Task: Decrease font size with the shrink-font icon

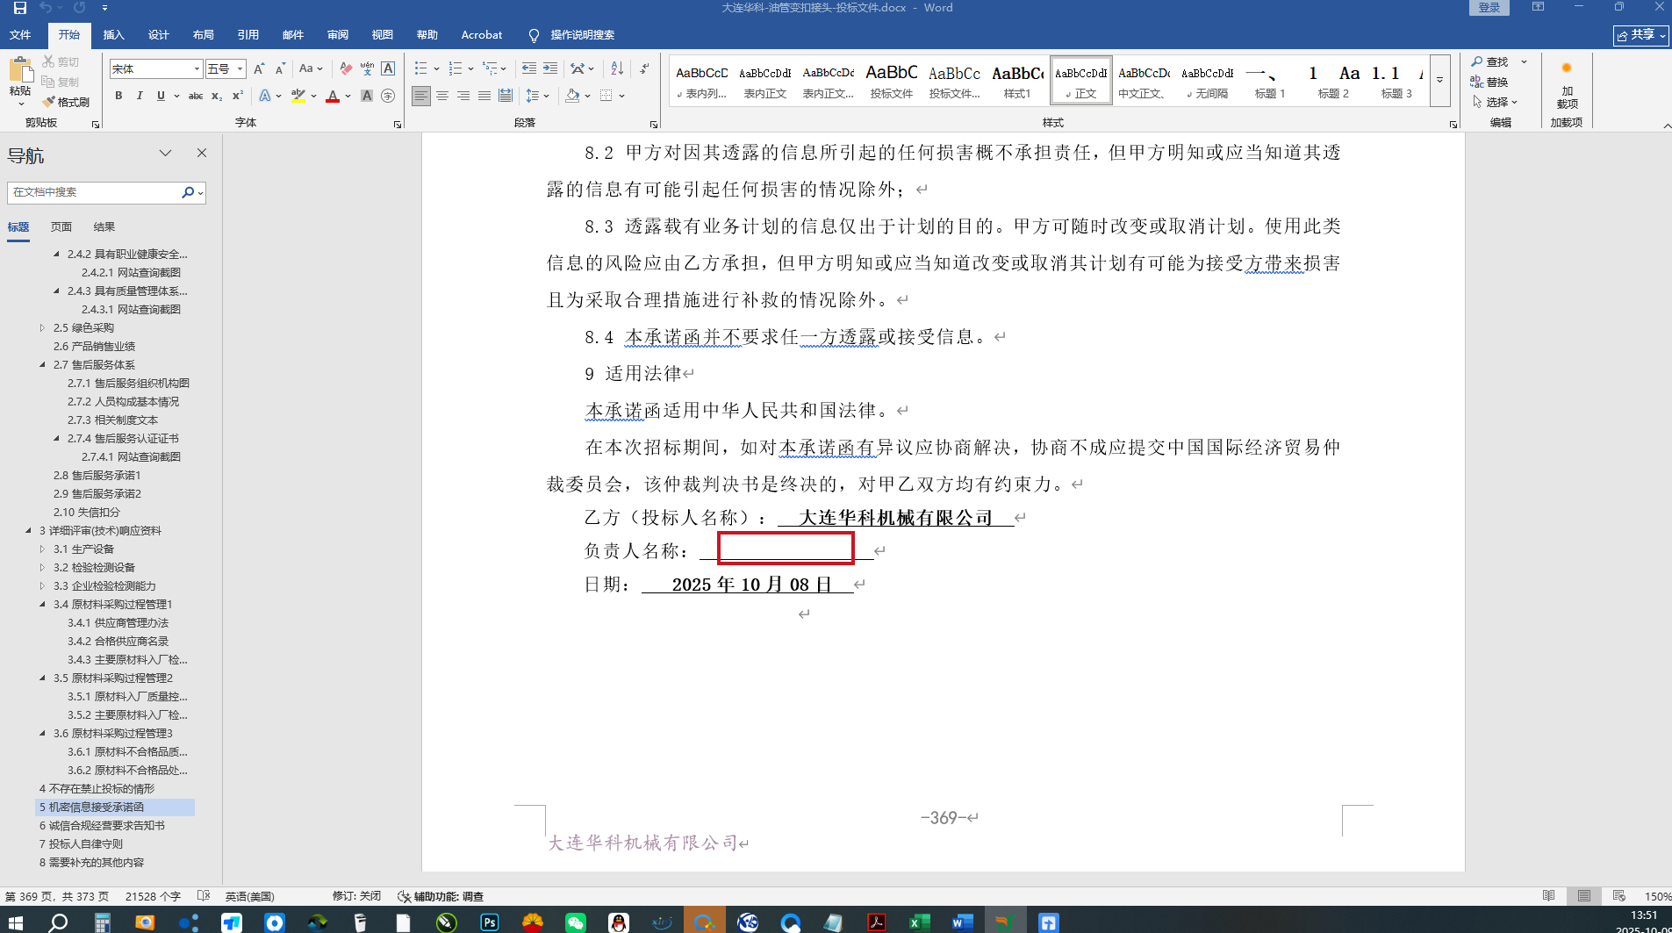Action: tap(280, 68)
